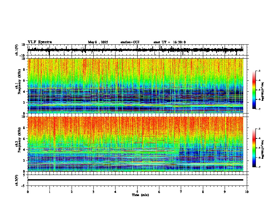Click the time axis tick label "7"
278x215 pixels.
(181, 192)
